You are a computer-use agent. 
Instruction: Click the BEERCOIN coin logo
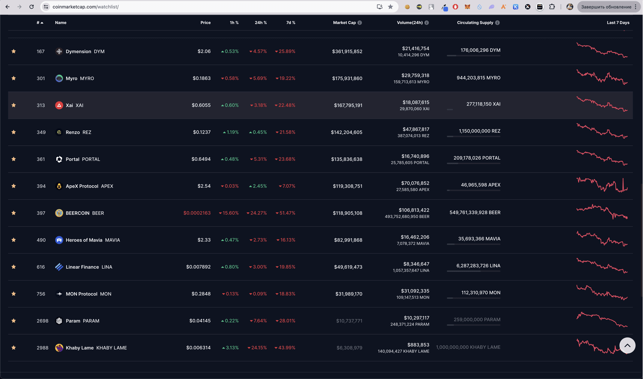point(59,213)
